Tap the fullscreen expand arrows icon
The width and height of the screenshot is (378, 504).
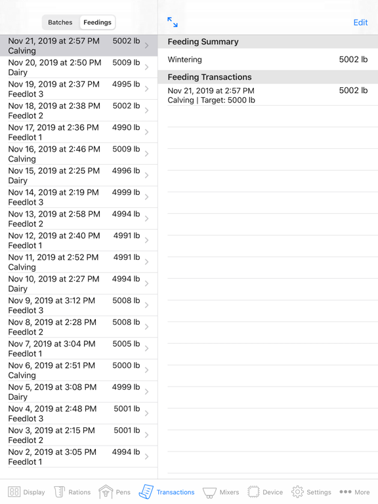coord(173,22)
